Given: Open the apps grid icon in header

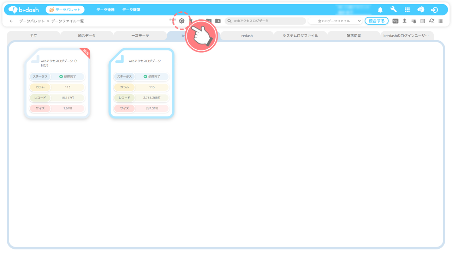Looking at the screenshot, I should click(407, 10).
